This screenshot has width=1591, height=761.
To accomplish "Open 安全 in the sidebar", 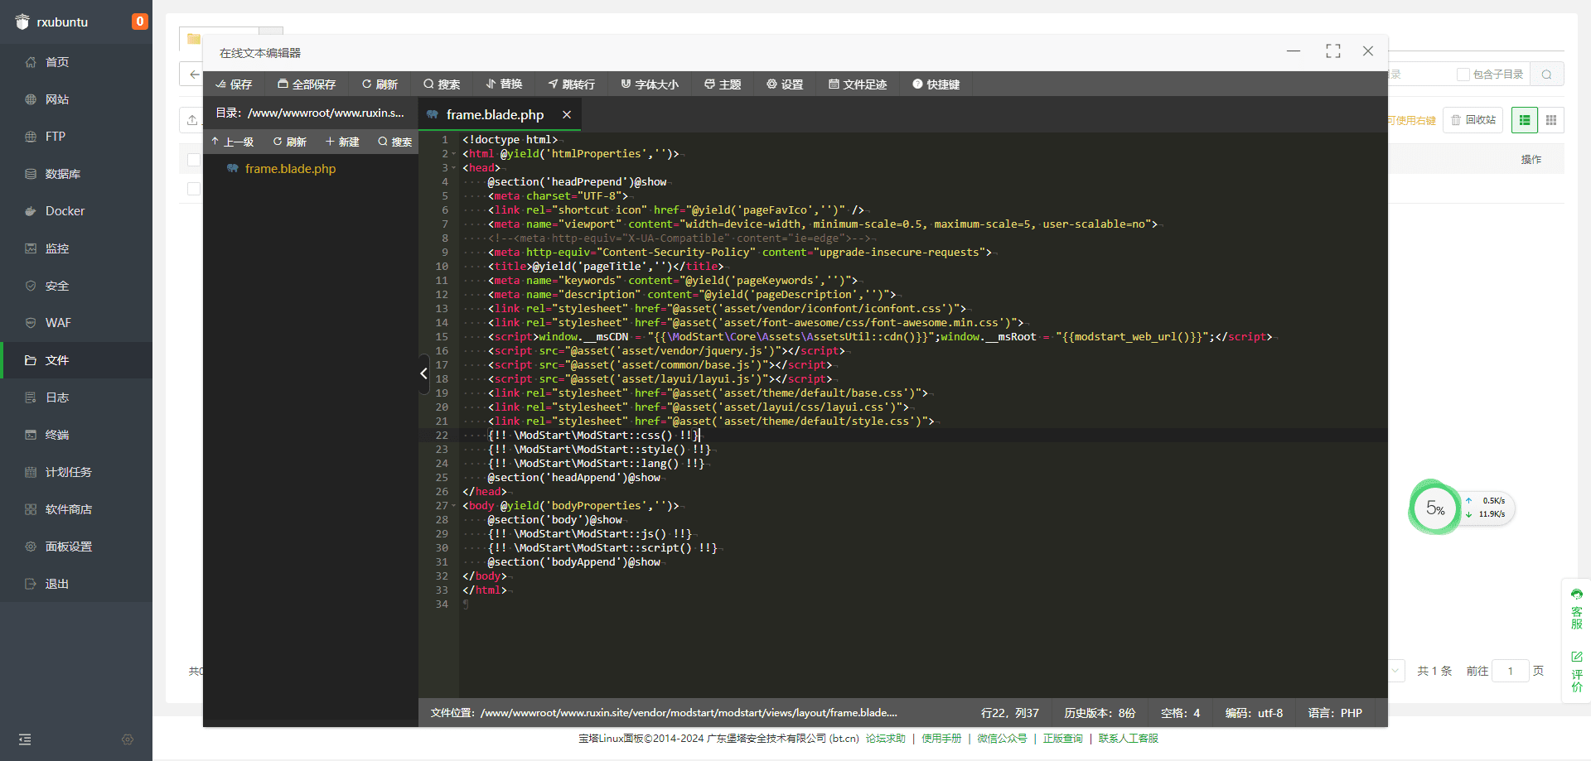I will pyautogui.click(x=57, y=286).
